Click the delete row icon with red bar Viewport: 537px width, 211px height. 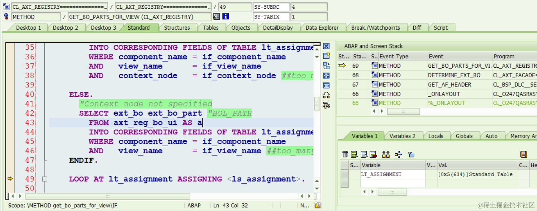click(373, 154)
